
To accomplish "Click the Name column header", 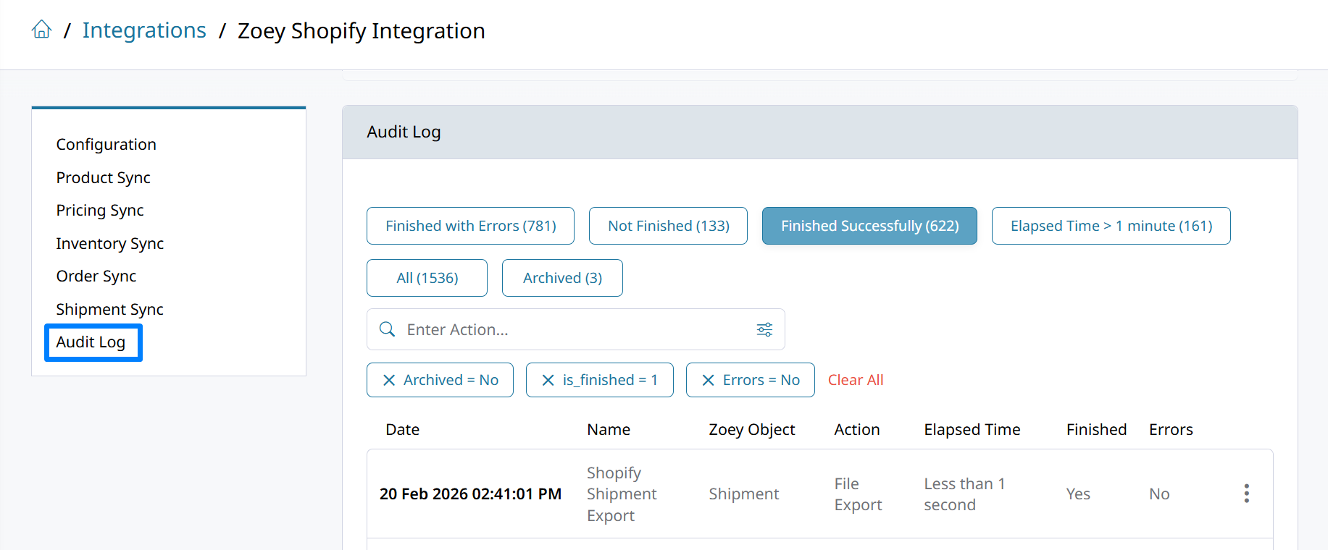I will [x=609, y=429].
